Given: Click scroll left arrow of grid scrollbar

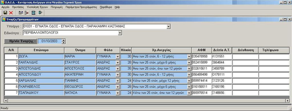Looking at the screenshot, I should pos(6,100).
